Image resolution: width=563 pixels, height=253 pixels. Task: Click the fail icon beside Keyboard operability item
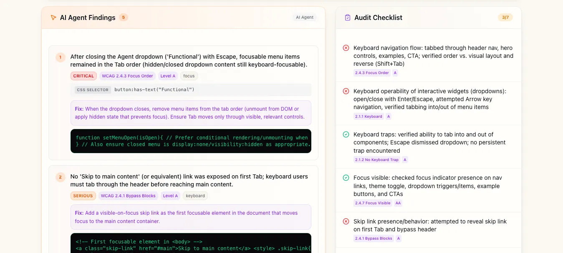pyautogui.click(x=346, y=91)
